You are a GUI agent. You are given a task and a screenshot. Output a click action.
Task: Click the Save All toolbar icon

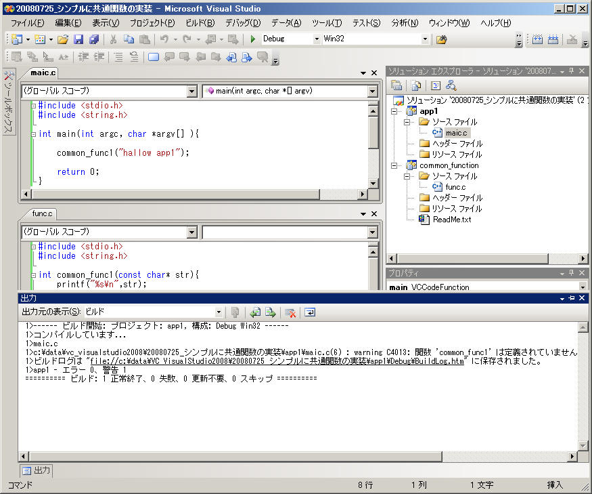pos(93,39)
